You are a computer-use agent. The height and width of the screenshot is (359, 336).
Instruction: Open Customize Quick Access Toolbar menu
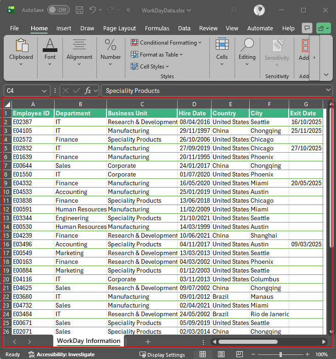click(128, 10)
